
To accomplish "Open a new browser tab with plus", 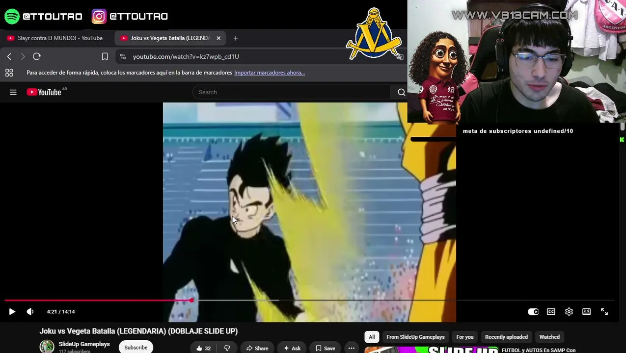I will pos(236,38).
